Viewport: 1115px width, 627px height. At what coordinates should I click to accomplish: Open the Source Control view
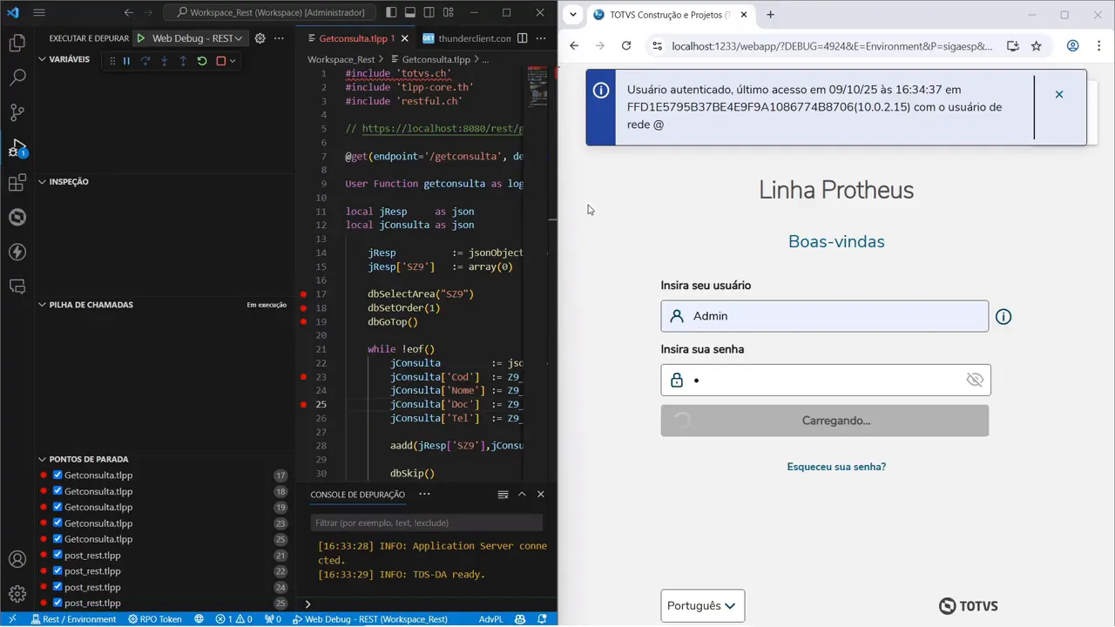(17, 111)
